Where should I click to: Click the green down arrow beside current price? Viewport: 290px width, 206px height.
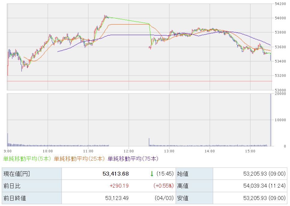coord(152,174)
